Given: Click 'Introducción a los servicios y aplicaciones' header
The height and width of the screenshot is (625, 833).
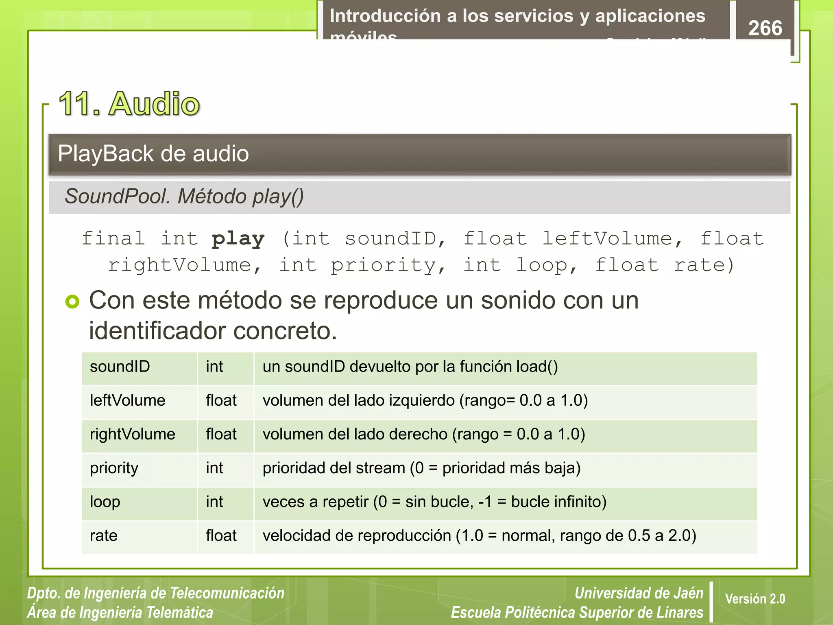Looking at the screenshot, I should click(517, 16).
